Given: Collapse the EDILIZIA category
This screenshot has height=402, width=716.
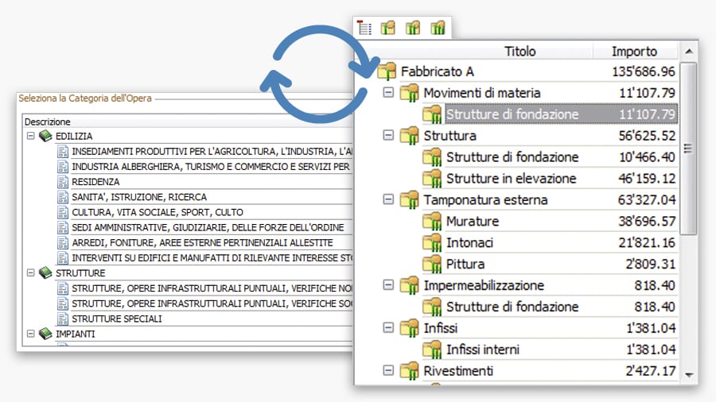Looking at the screenshot, I should tap(30, 137).
